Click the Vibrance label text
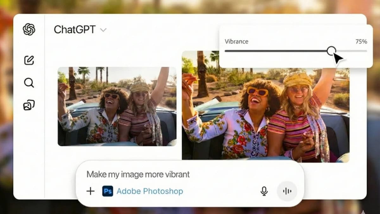This screenshot has width=380, height=214. pos(236,42)
